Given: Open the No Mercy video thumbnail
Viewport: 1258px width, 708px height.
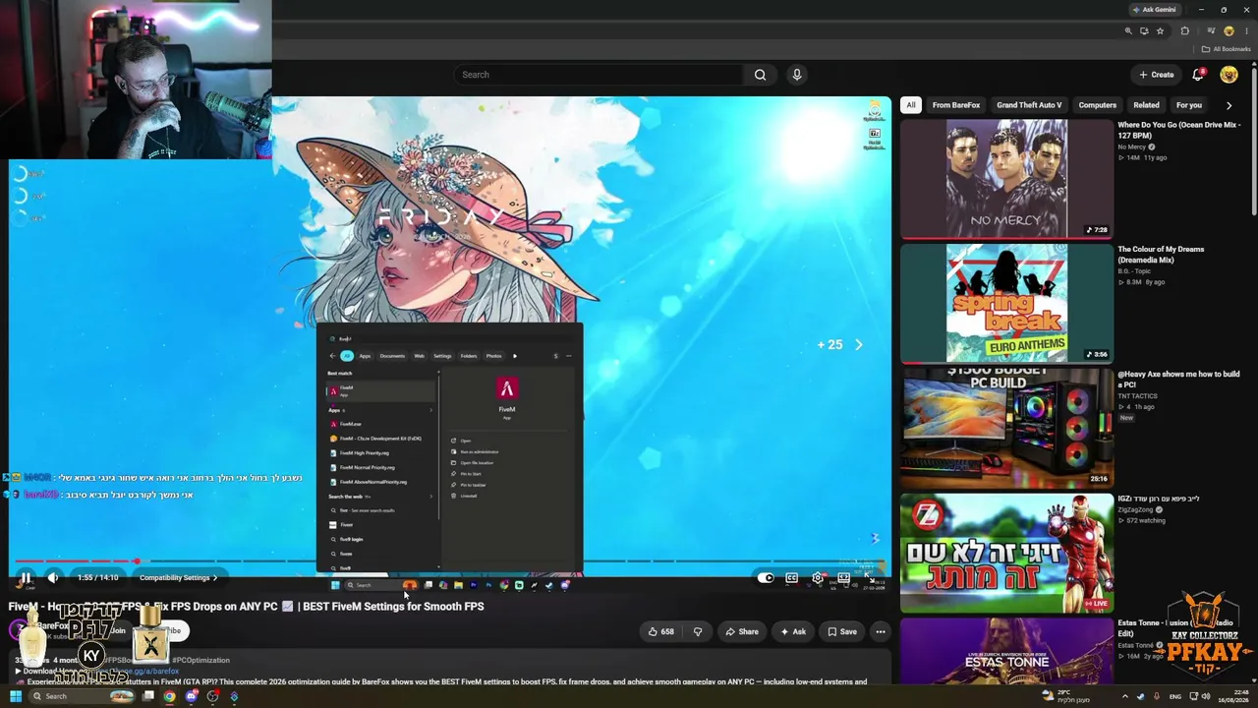Looking at the screenshot, I should [1006, 179].
